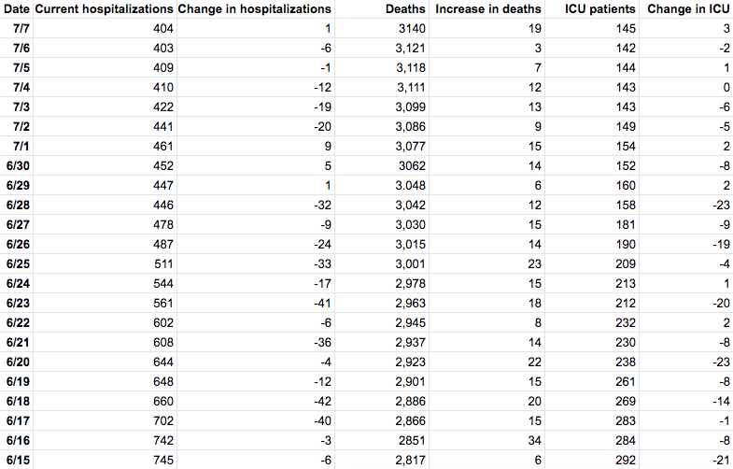Viewport: 733px width, 469px height.
Task: Select the ICU patients cell showing 213
Action: pos(625,284)
